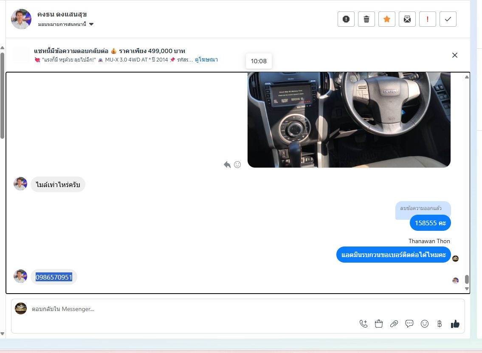Click Thanawan Thon sender name label

(x=429, y=241)
